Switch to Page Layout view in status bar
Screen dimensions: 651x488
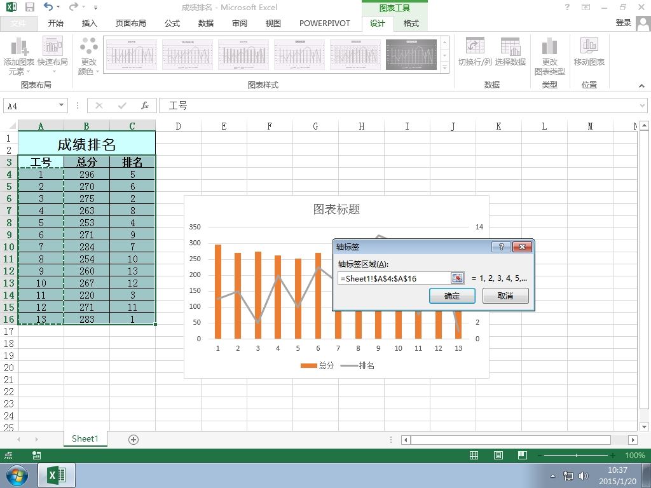tap(498, 456)
